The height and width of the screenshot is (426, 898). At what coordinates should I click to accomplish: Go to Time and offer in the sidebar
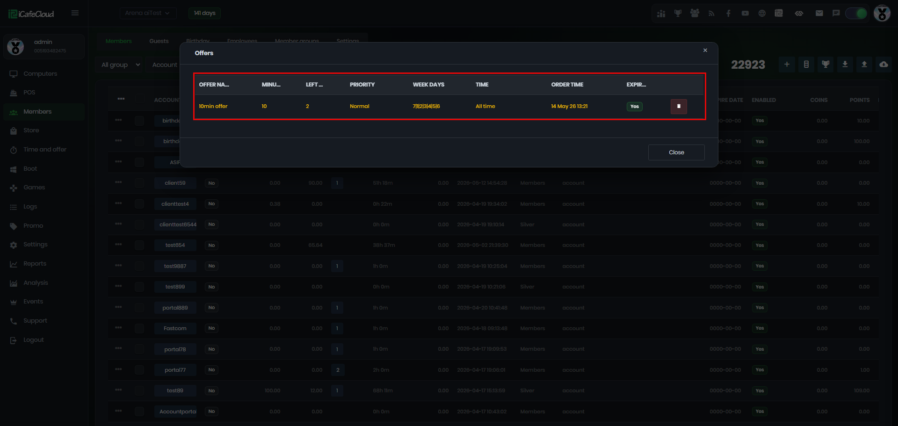(45, 150)
